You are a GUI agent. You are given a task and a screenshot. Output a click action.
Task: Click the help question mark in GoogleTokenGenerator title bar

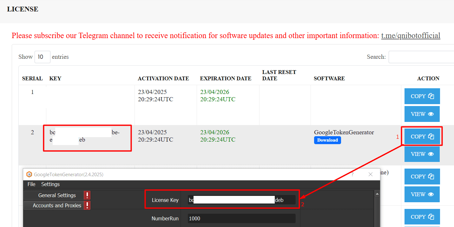[x=352, y=174]
